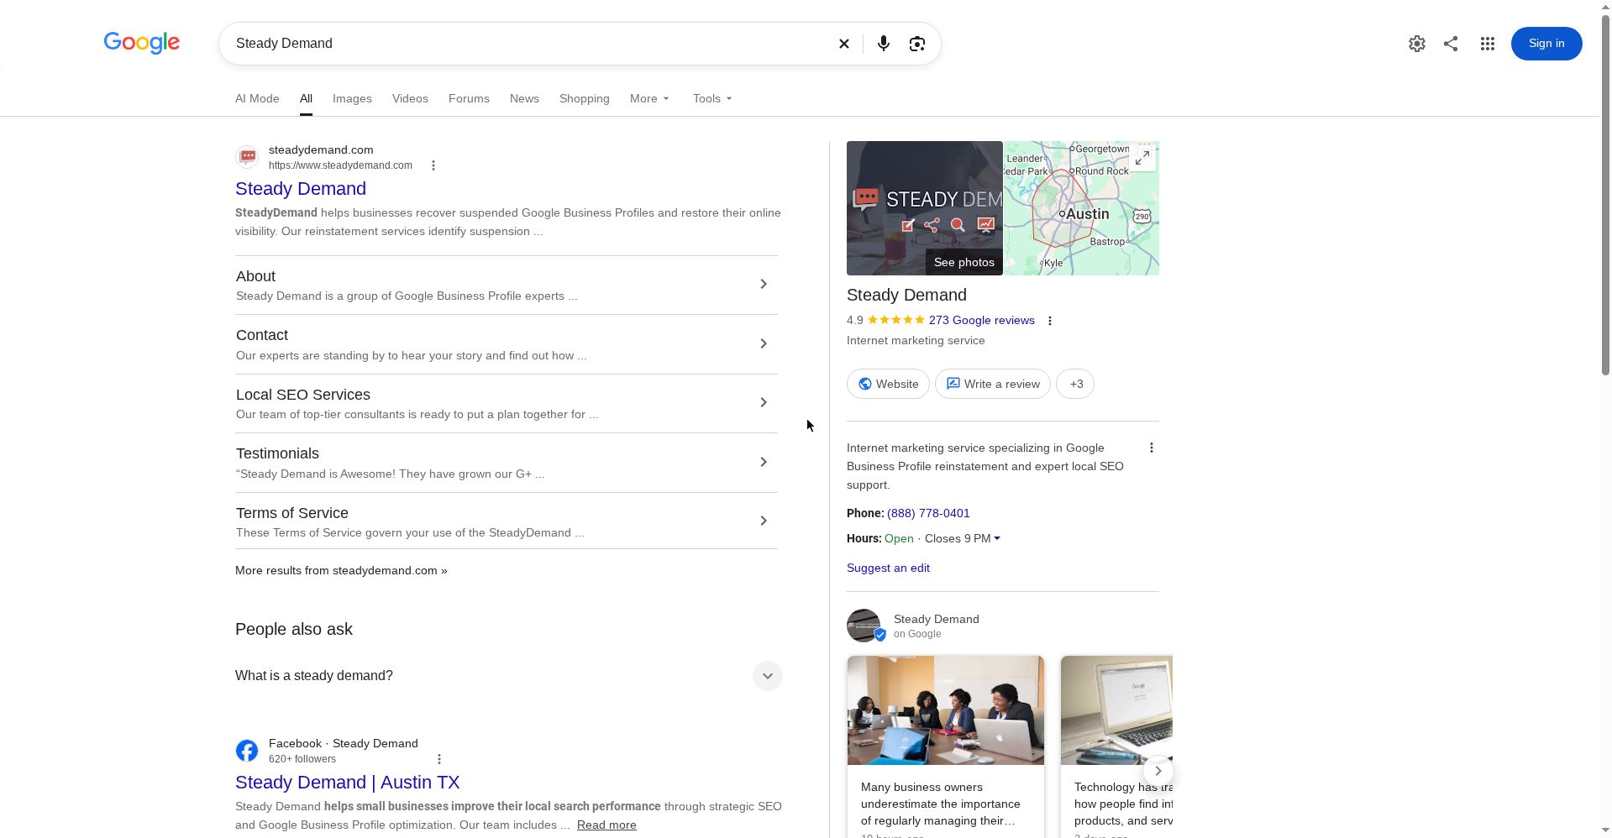Open the Austin map thumbnail
This screenshot has height=838, width=1612.
click(x=1082, y=208)
